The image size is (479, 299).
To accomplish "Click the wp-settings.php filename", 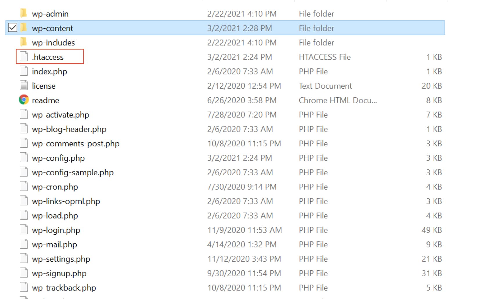I will coord(61,259).
